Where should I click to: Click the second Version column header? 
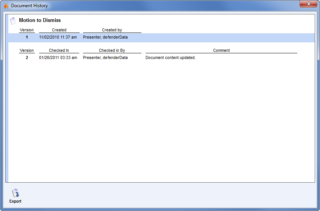[27, 50]
